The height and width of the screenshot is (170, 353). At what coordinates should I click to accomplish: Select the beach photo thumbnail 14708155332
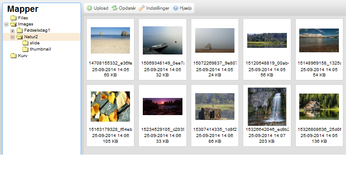[x=110, y=40]
